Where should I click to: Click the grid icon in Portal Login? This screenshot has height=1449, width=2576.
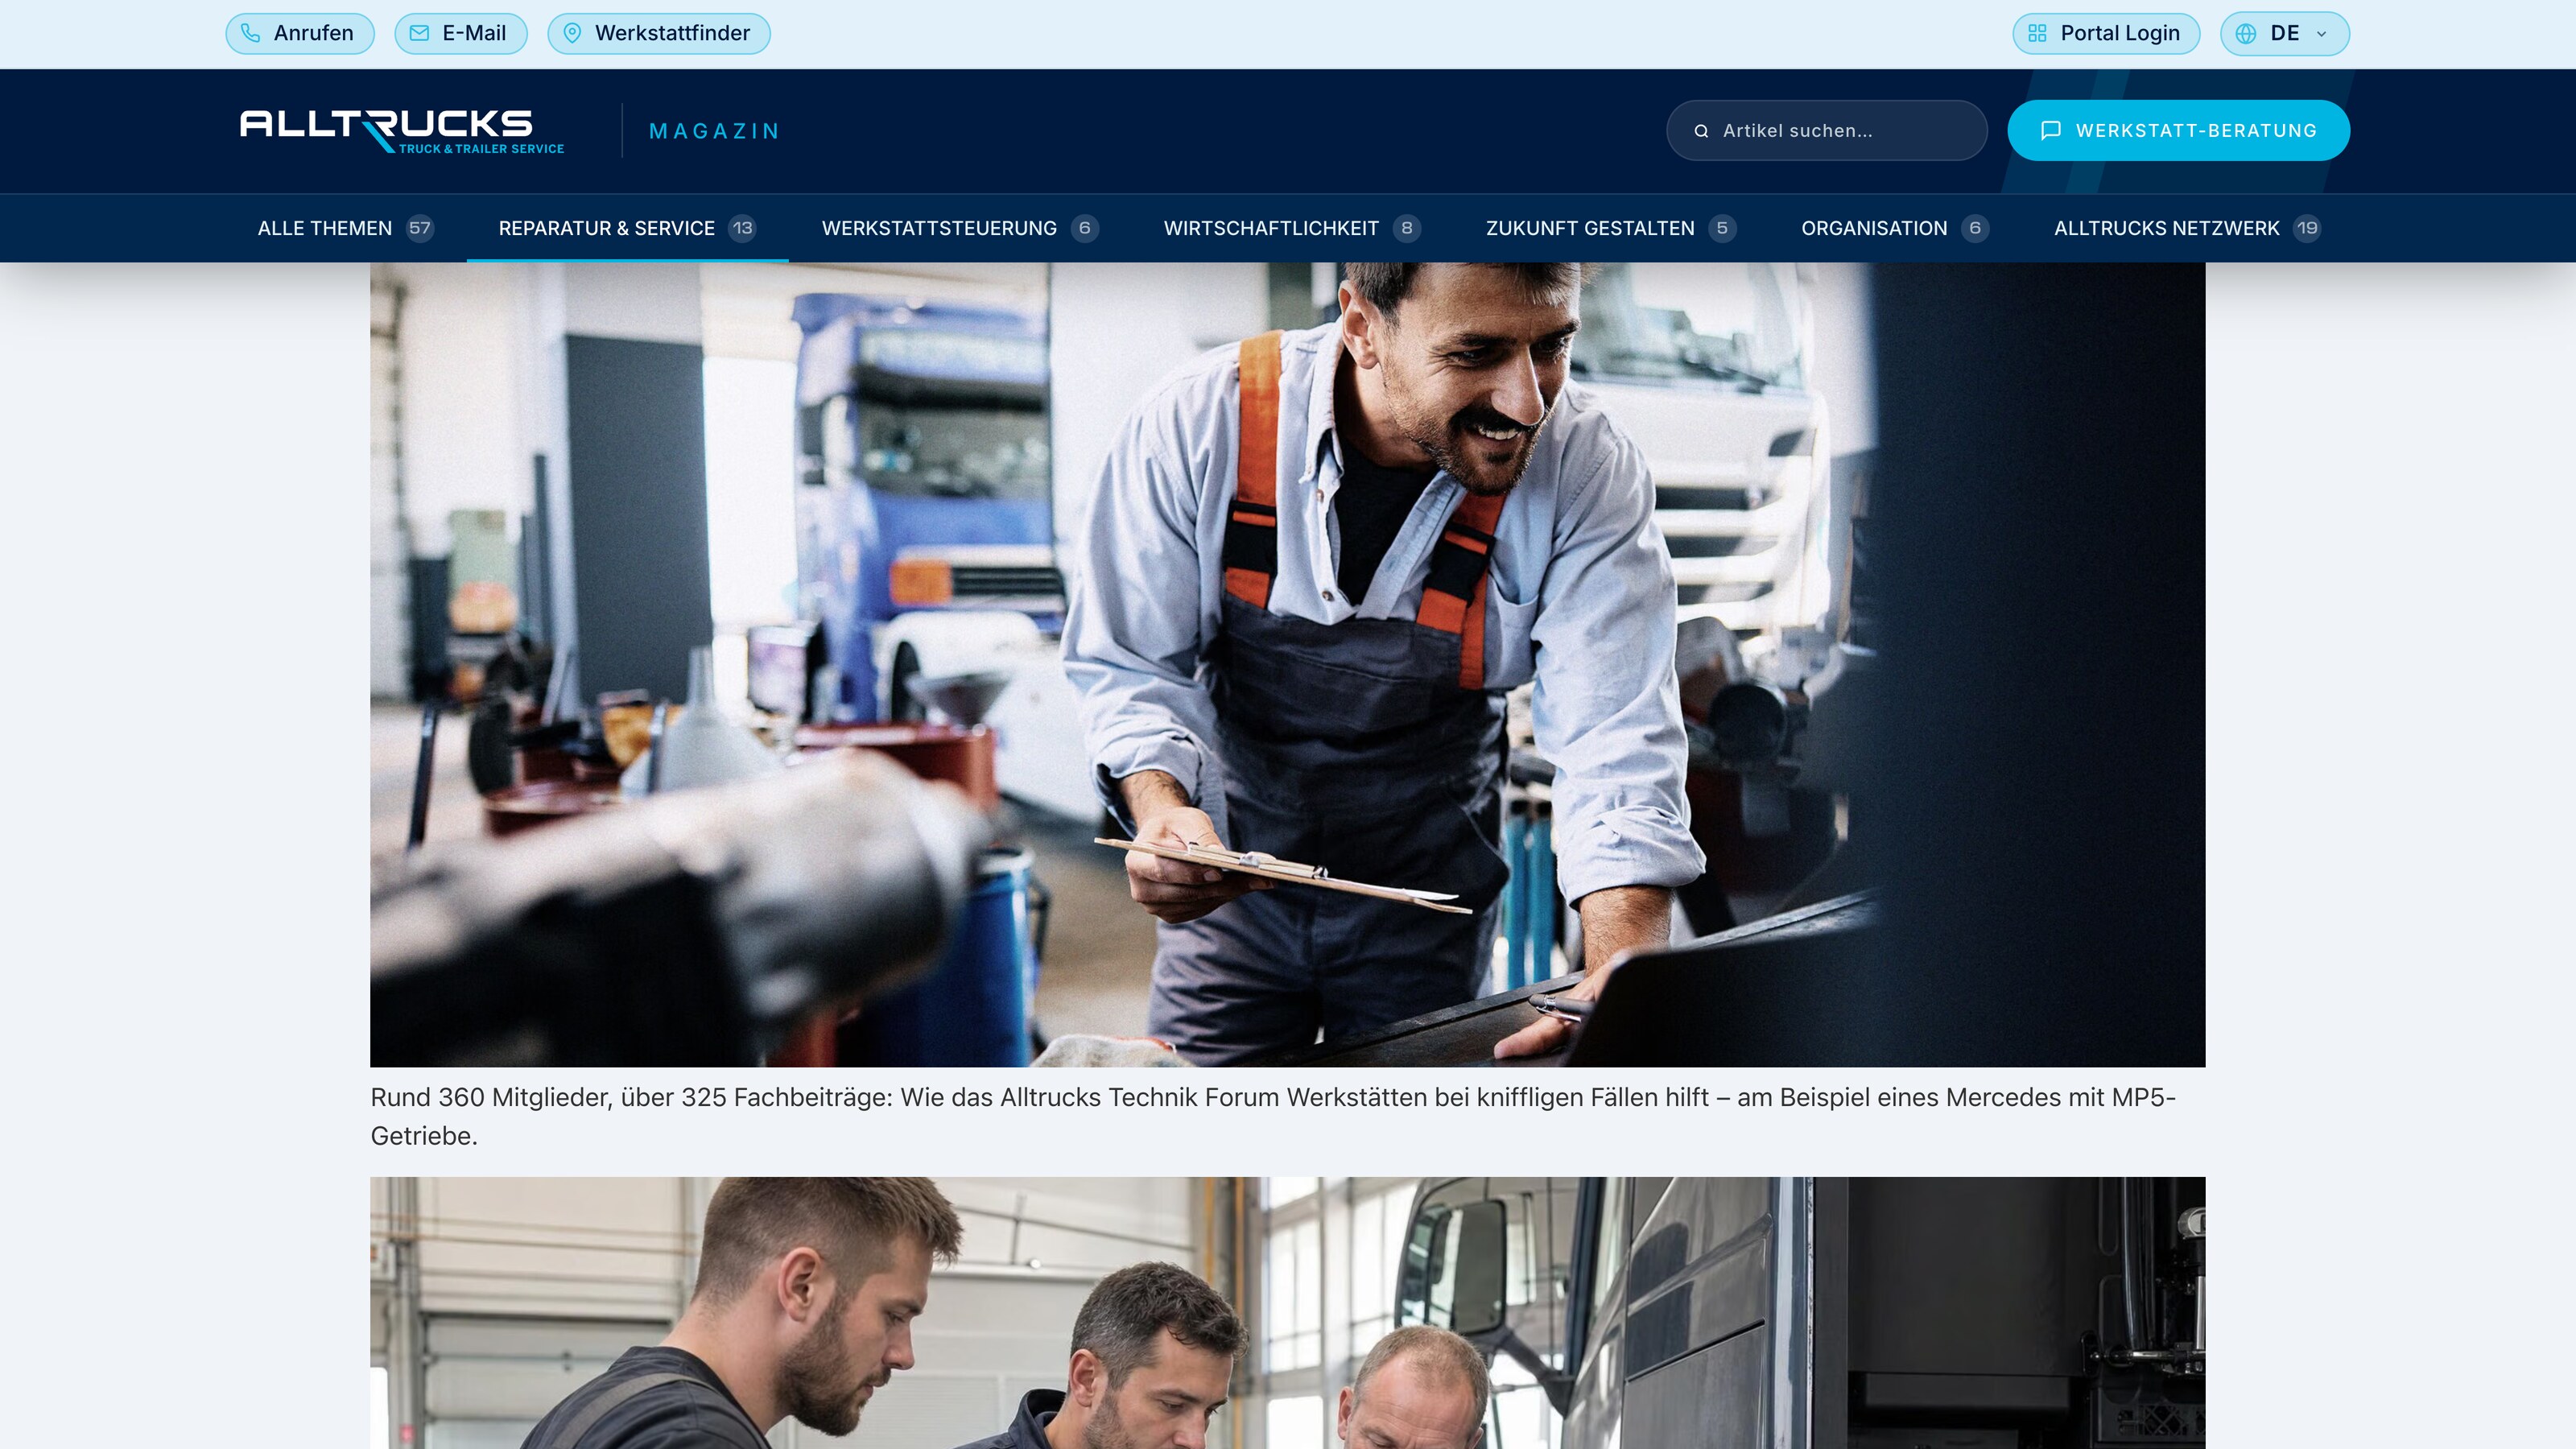tap(2037, 33)
